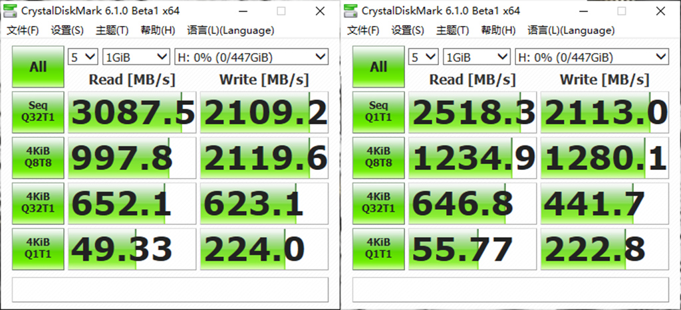
Task: Click Read [MB/s] header in right window
Action: point(473,80)
